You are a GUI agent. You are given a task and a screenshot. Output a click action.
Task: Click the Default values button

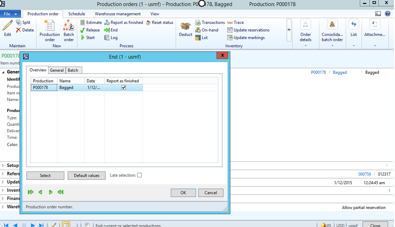click(86, 175)
